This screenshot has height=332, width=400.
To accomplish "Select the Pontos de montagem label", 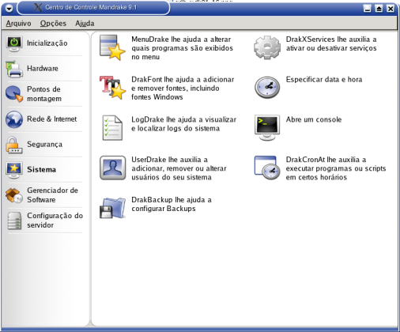I will click(44, 94).
